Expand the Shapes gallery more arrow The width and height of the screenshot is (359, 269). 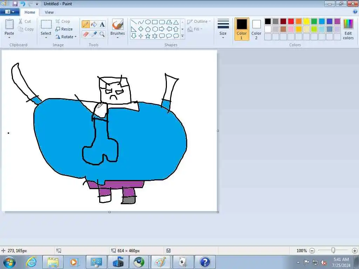[182, 36]
